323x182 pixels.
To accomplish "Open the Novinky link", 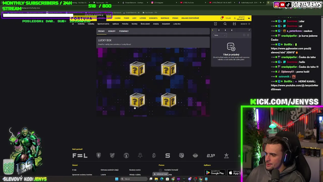I will 134,24.
